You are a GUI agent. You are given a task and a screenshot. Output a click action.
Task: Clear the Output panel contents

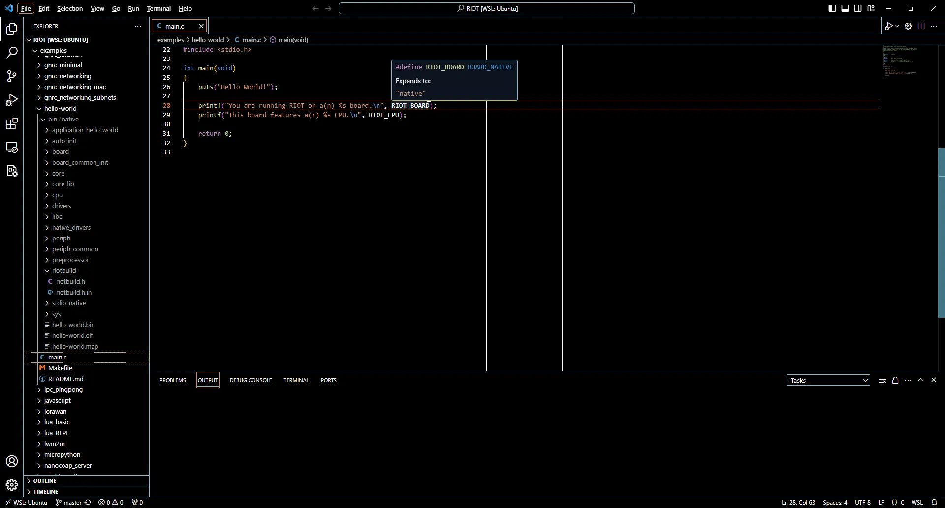point(882,380)
